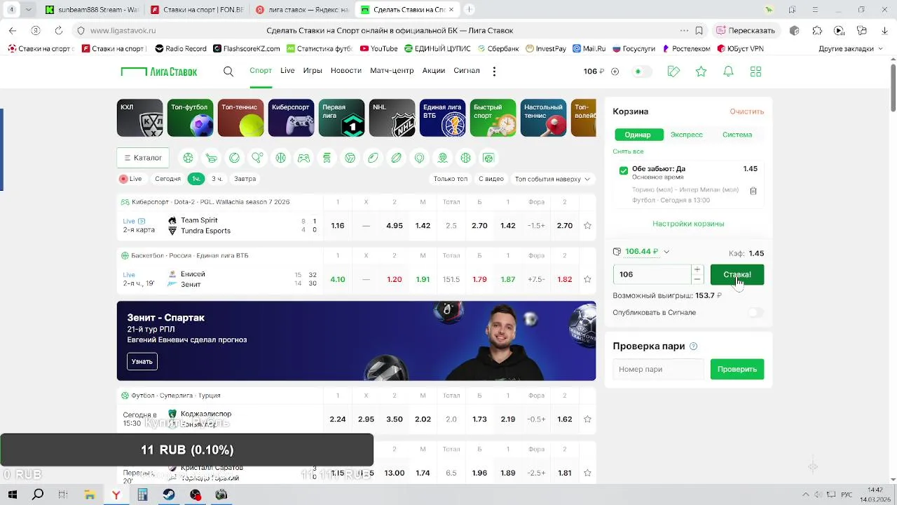This screenshot has width=897, height=505.
Task: Open the NHL league tile
Action: pos(392,118)
